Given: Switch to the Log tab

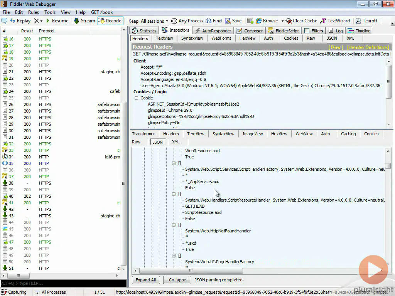Looking at the screenshot, I should 336,31.
